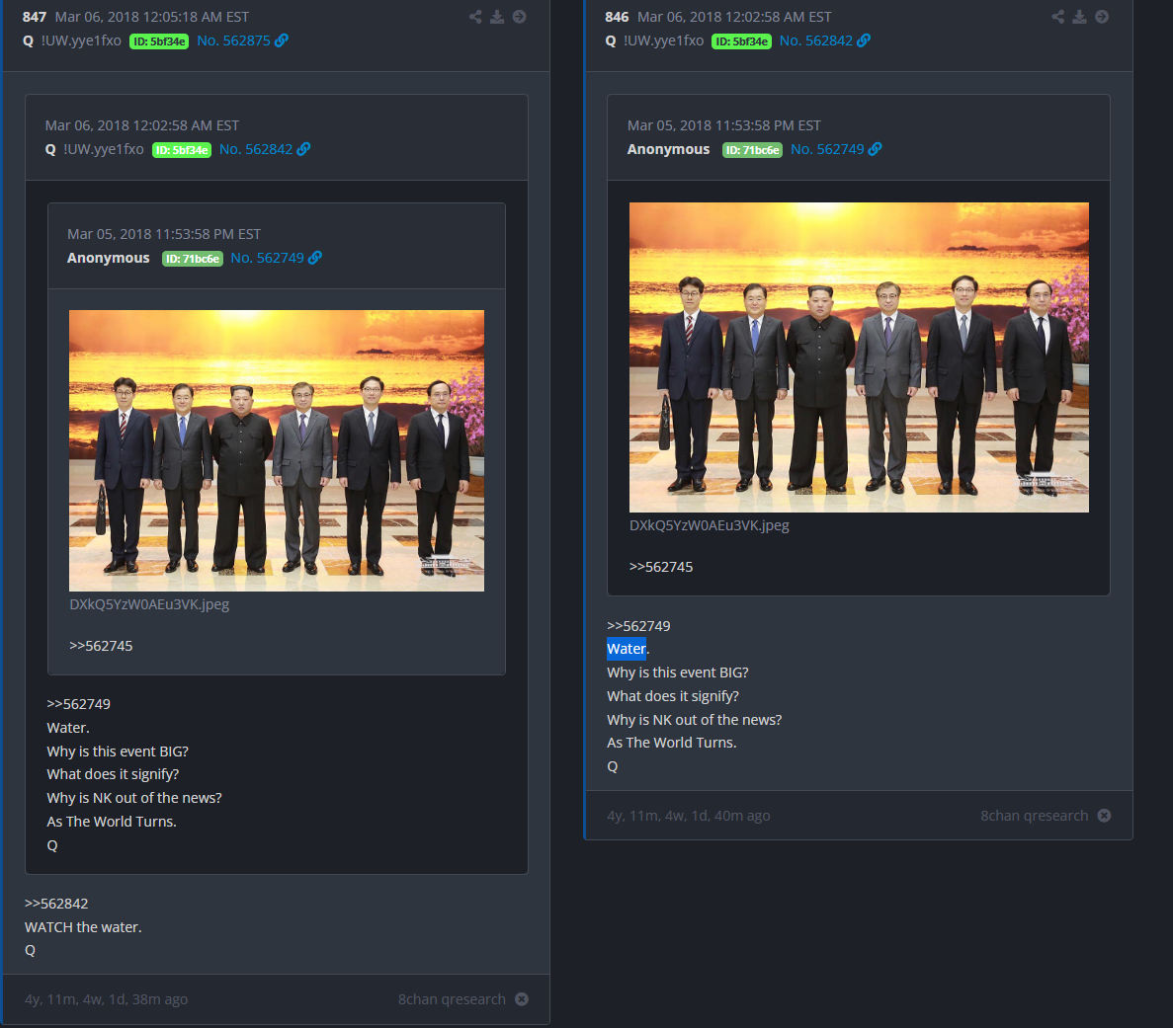Open No. 562749 link in post 846 quote
The image size is (1173, 1028).
[827, 149]
